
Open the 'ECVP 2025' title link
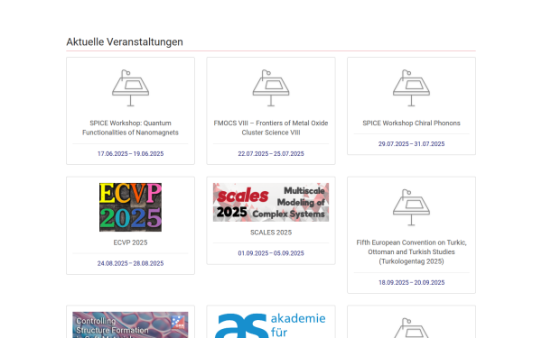click(130, 242)
